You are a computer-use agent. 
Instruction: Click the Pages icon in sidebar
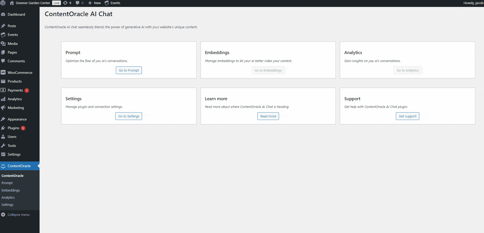click(x=3, y=52)
